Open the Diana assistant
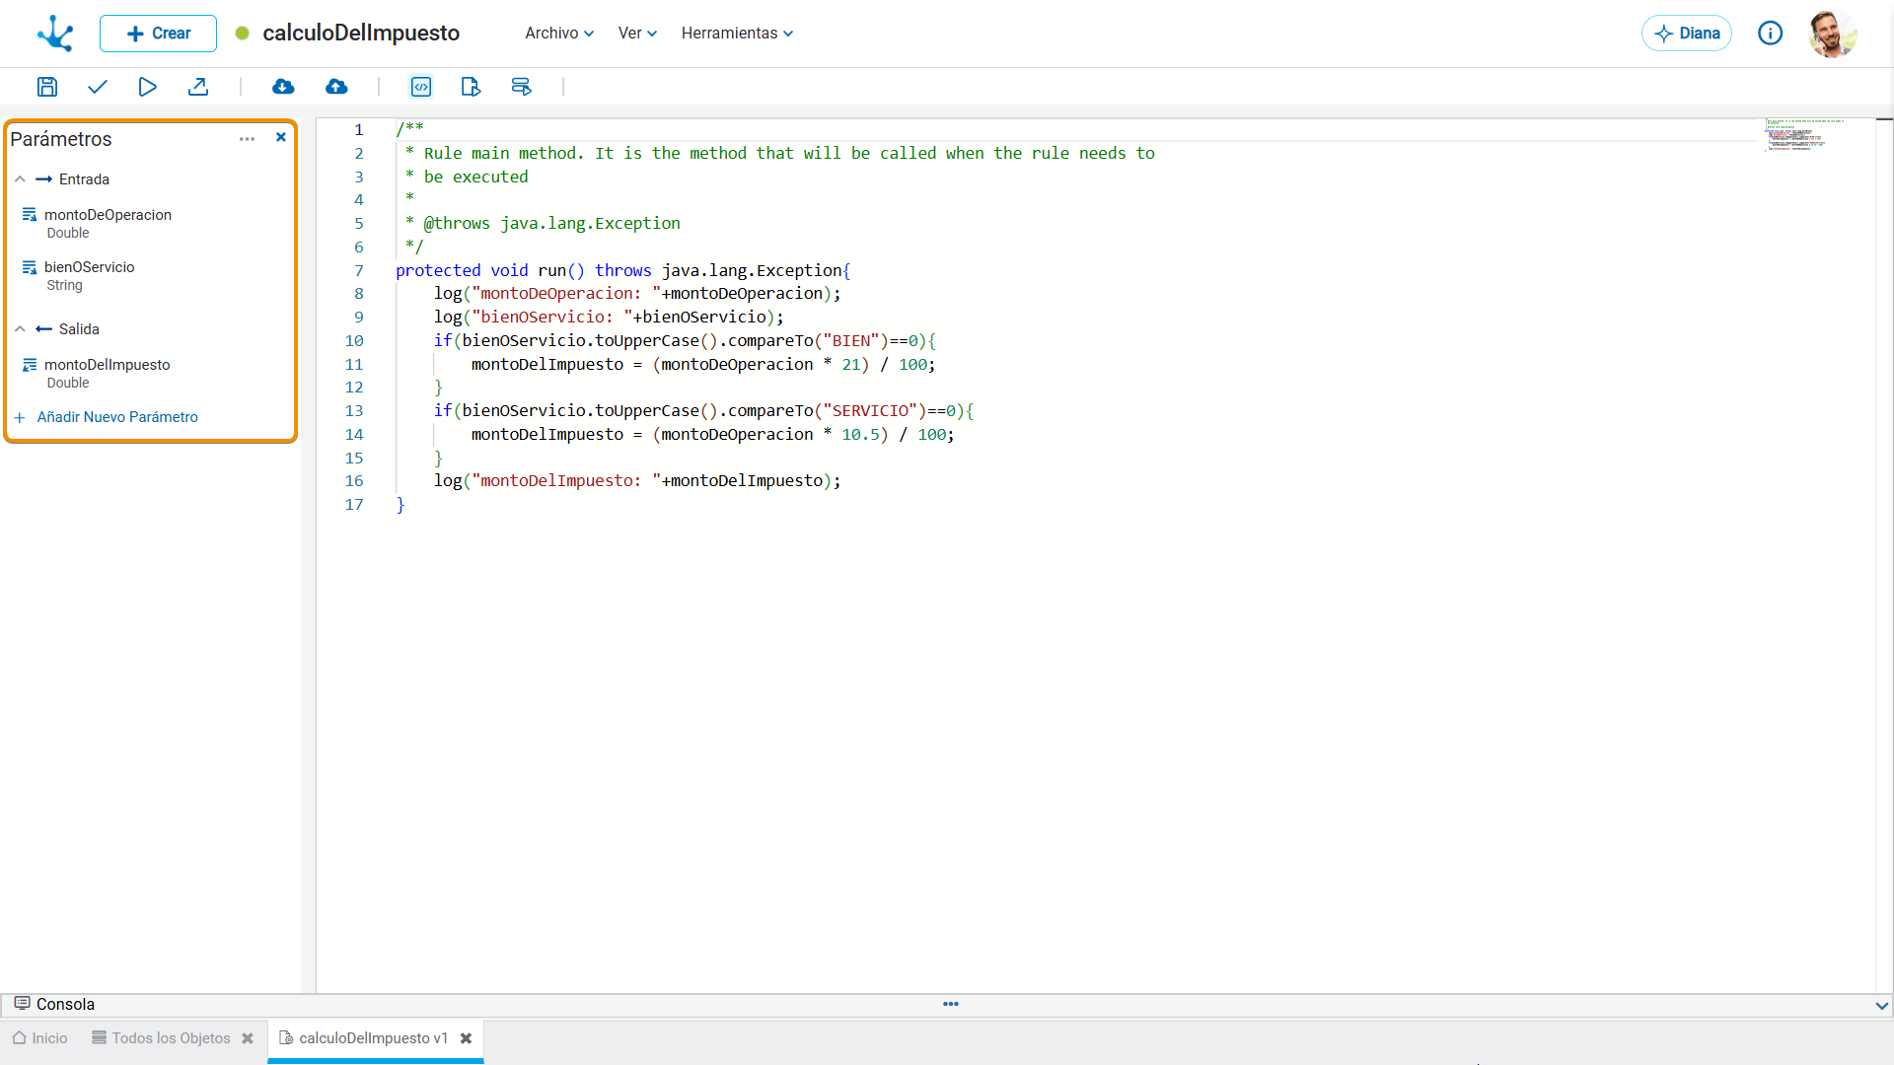The height and width of the screenshot is (1065, 1894). [x=1687, y=34]
